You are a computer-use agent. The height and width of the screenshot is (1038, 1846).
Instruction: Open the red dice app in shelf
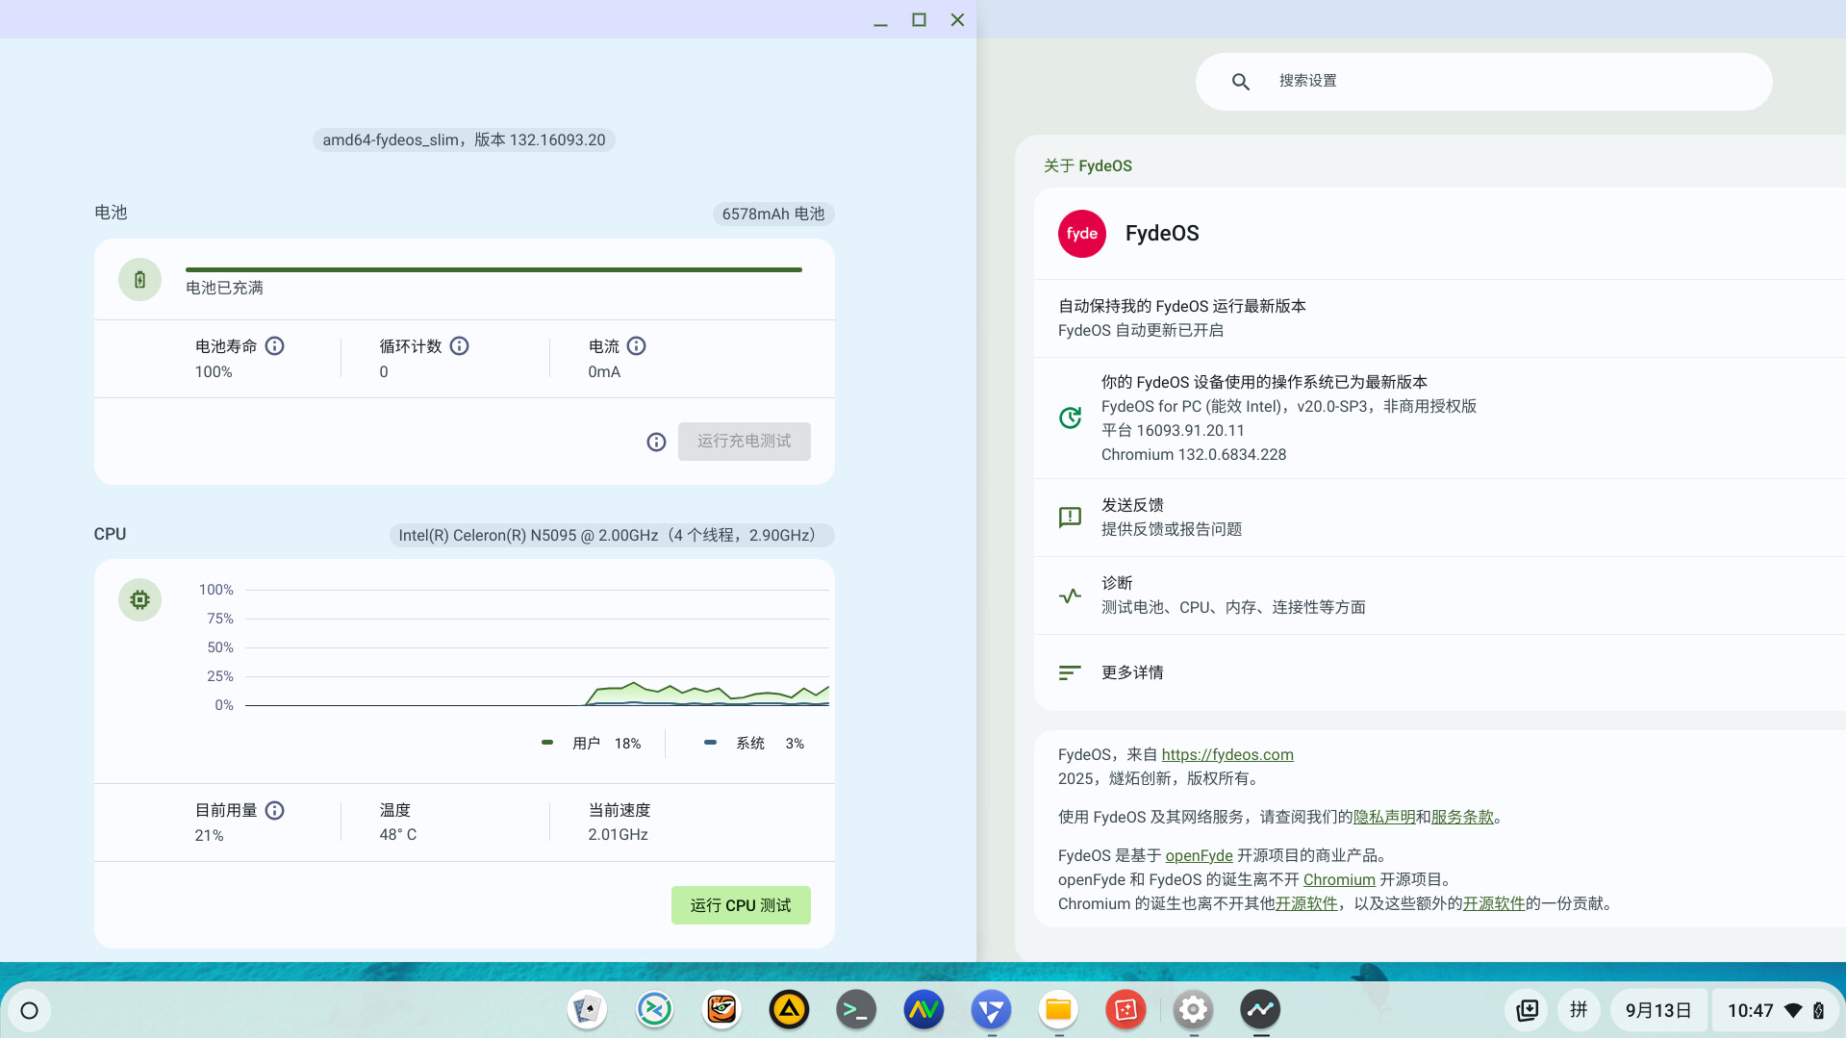[1125, 1009]
